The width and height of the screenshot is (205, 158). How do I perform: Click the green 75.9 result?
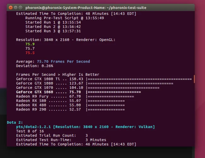[30, 44]
